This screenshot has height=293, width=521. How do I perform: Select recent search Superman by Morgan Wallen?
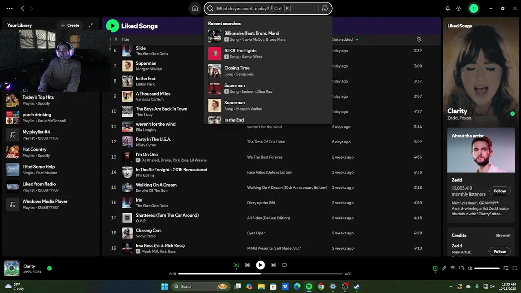coord(268,105)
